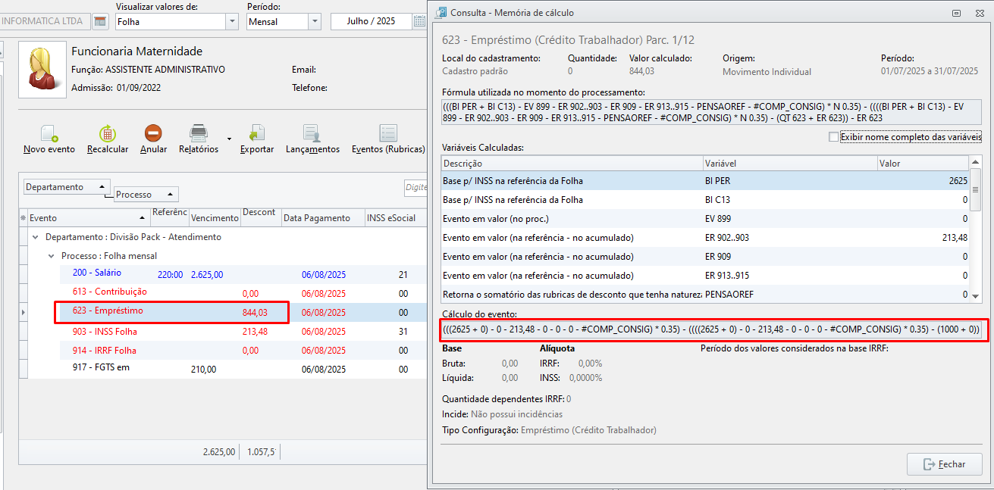Click the Valor column header in variables grid
This screenshot has height=490, width=994.
tap(923, 164)
